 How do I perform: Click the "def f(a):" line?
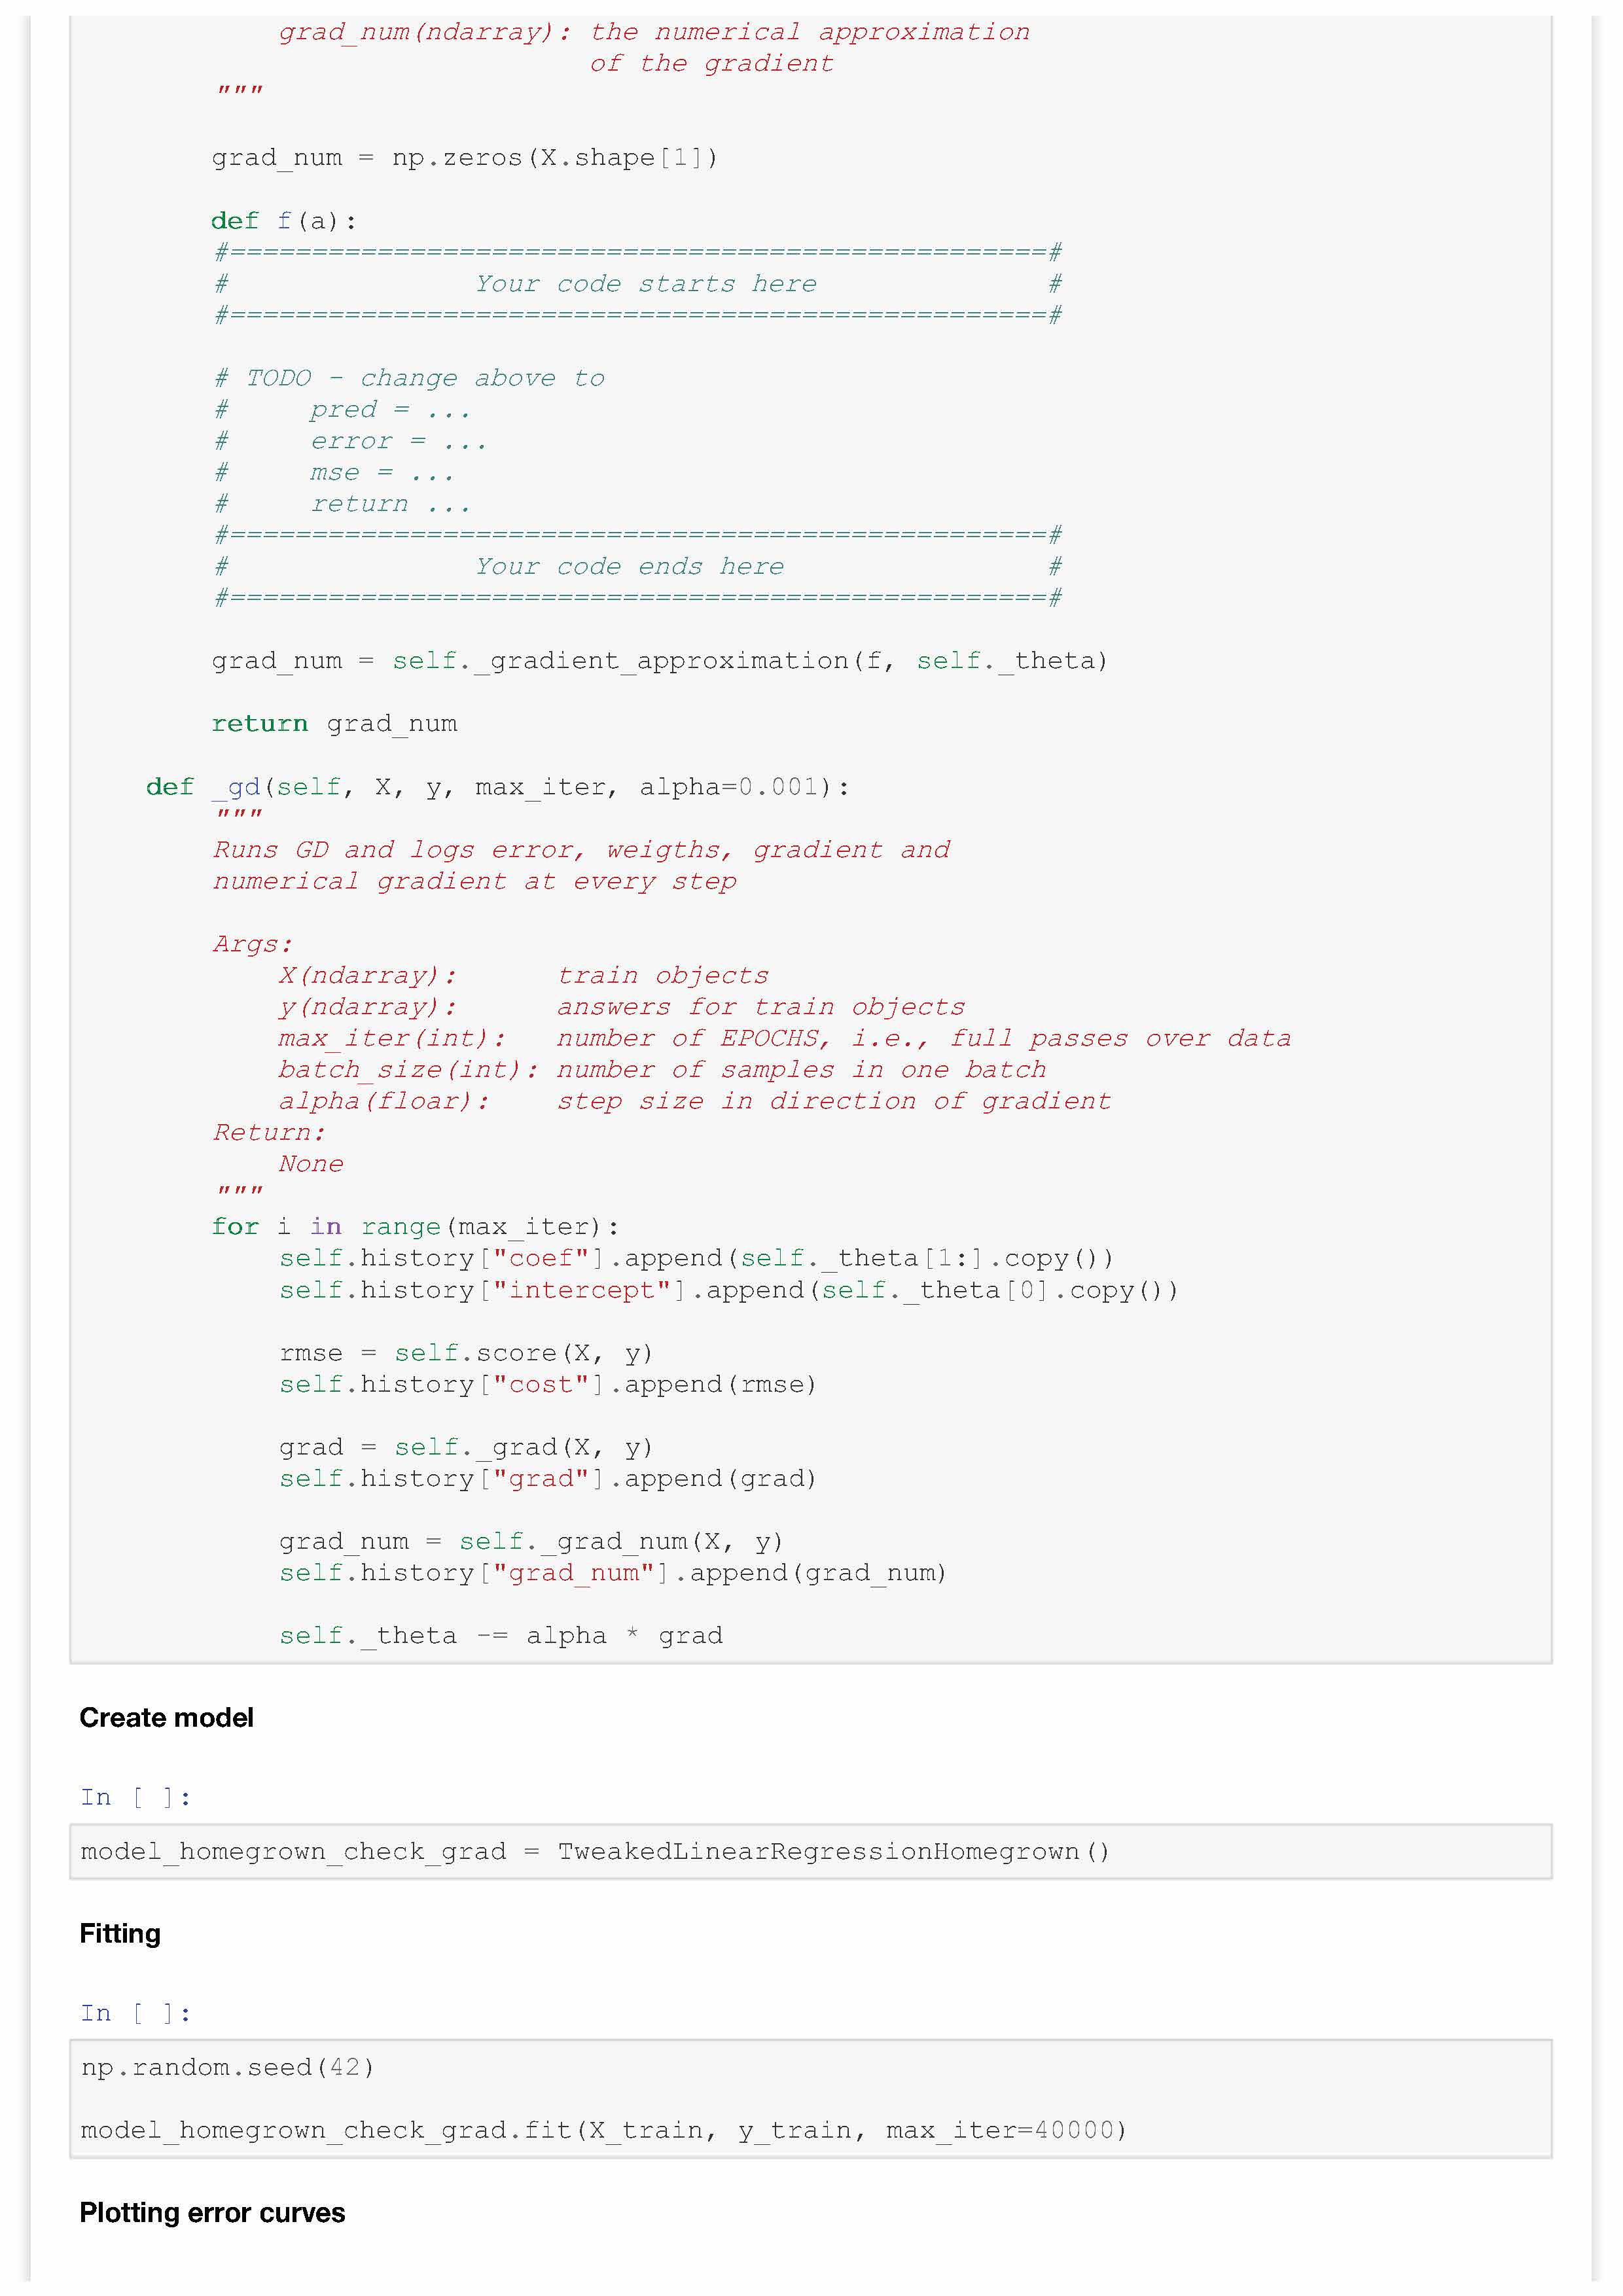[x=284, y=220]
